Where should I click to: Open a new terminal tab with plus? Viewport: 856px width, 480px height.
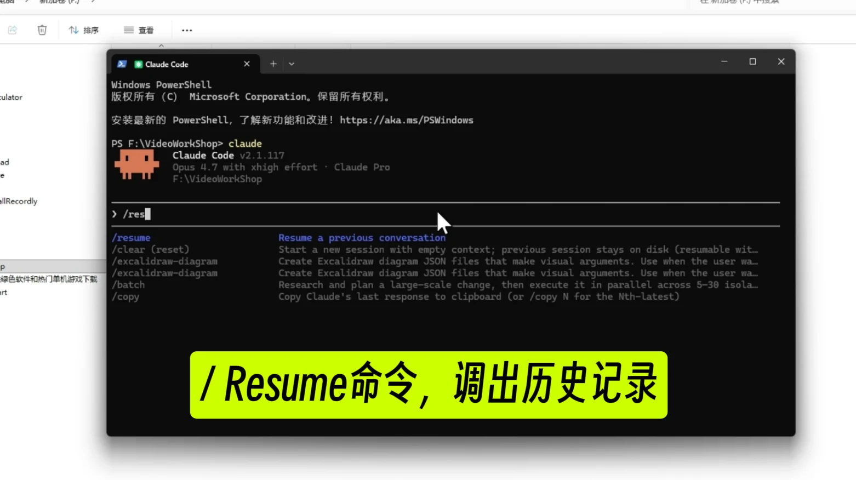point(273,64)
